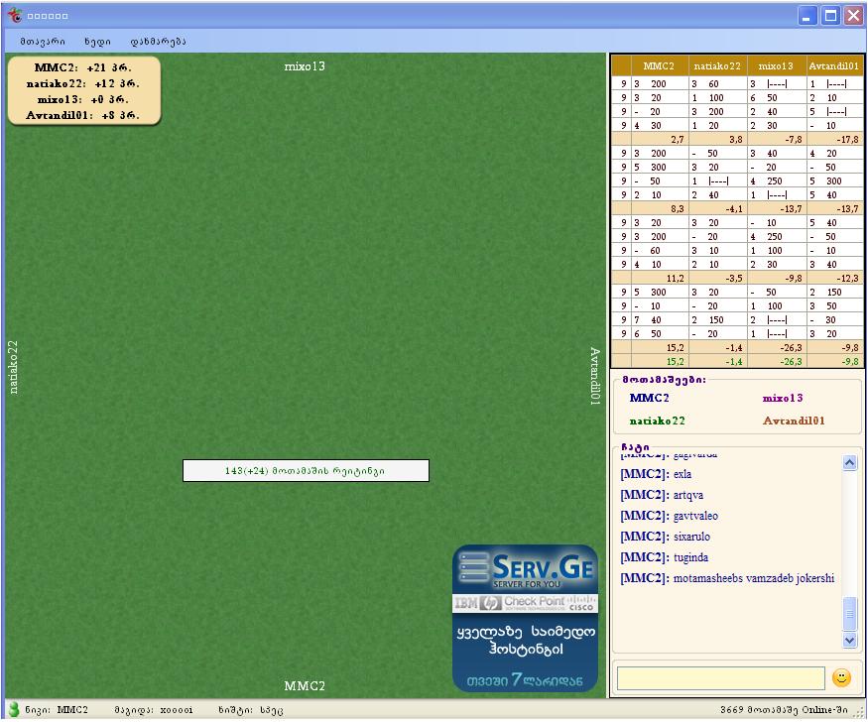The width and height of the screenshot is (868, 722).
Task: Open the first Georgian menu in the menu bar
Action: pos(43,42)
